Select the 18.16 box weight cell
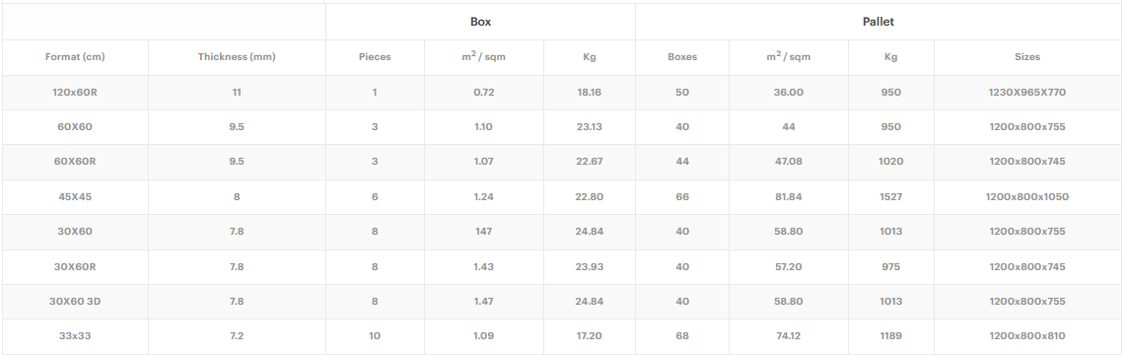1124x357 pixels. (x=590, y=93)
